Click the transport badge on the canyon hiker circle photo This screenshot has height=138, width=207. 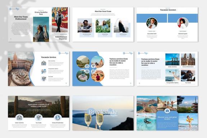click(x=93, y=72)
